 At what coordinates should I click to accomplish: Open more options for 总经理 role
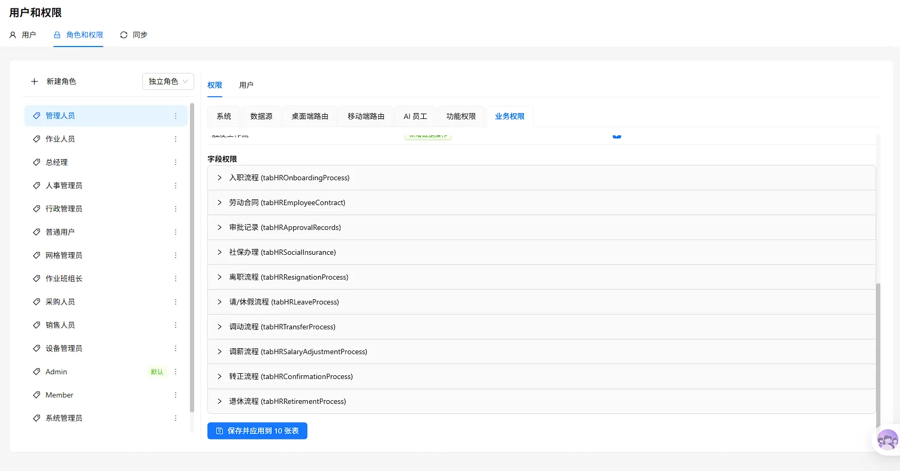[176, 162]
